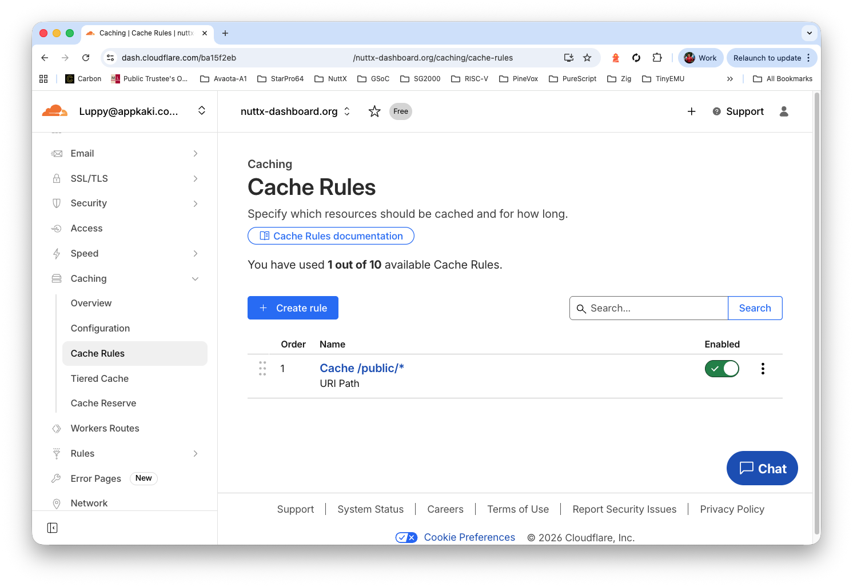Screen dimensions: 853x587
Task: Type in the rule Search field
Action: click(x=648, y=308)
